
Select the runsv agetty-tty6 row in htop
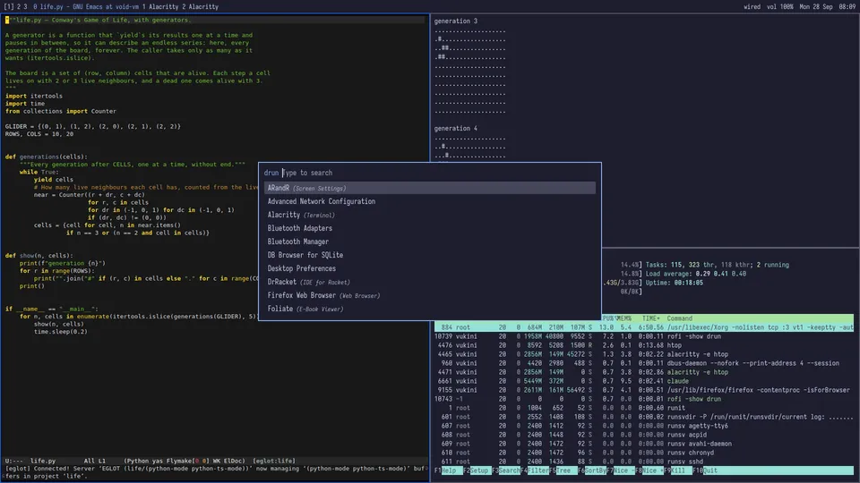click(644, 426)
